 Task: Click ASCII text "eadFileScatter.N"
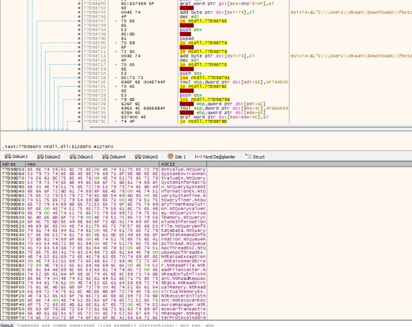coord(183,270)
